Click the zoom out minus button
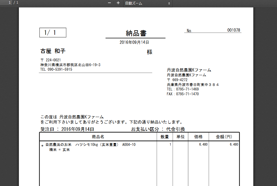Screen dimensions: 277x186 pos(109,3)
